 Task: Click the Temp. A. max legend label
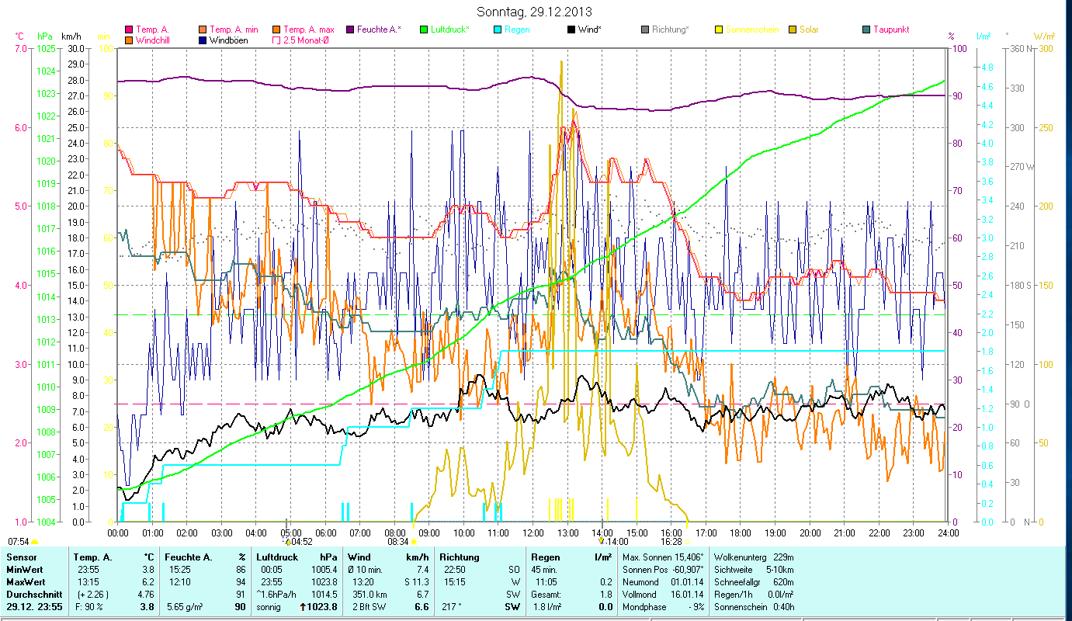308,29
